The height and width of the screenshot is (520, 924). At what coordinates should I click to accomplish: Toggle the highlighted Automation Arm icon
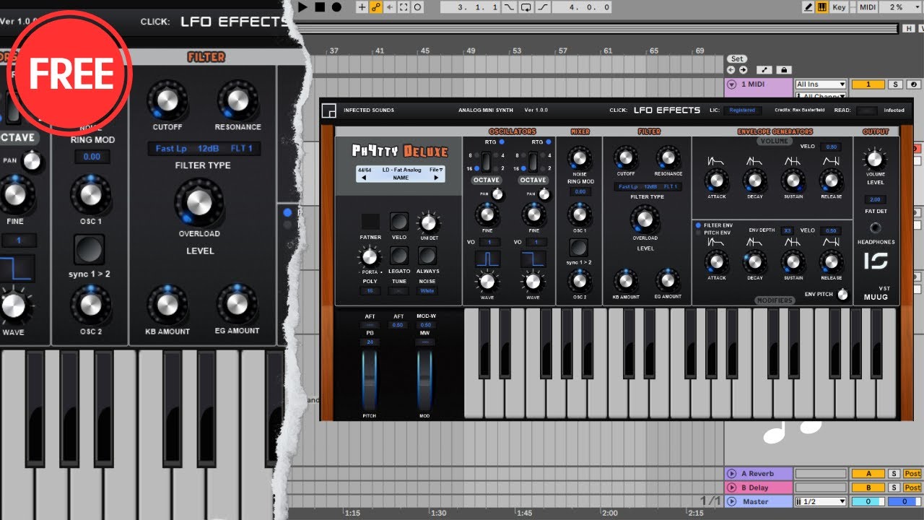(375, 7)
